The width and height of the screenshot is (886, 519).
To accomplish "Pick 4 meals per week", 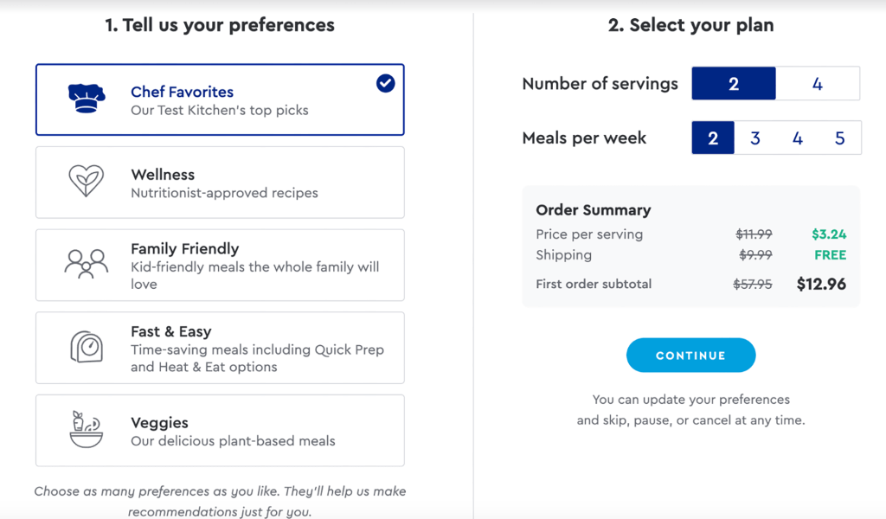I will (x=798, y=138).
